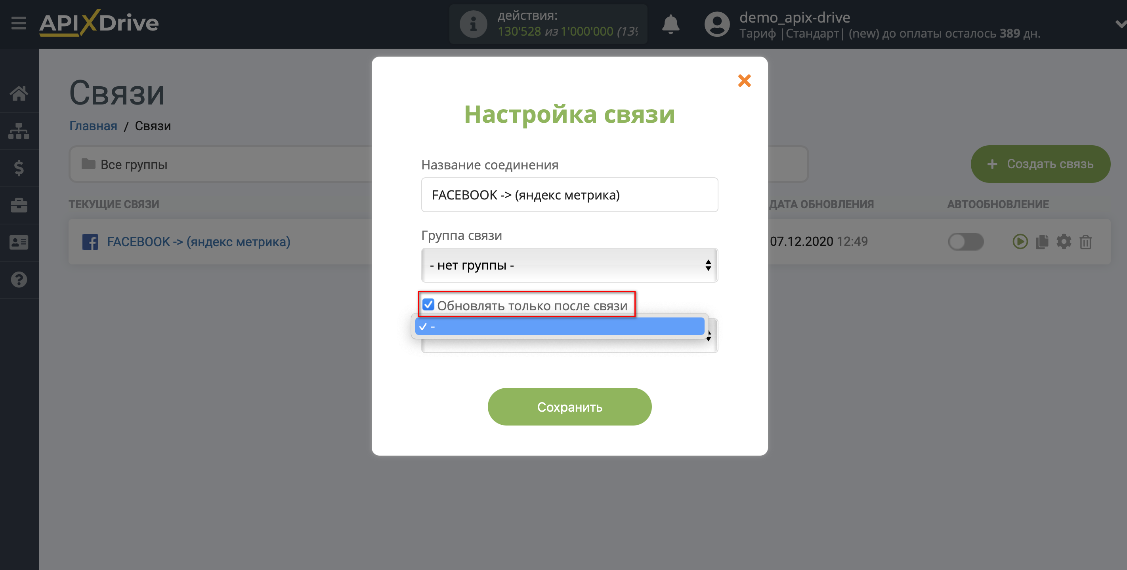The image size is (1127, 570).
Task: Click the user profile avatar icon
Action: pyautogui.click(x=717, y=24)
